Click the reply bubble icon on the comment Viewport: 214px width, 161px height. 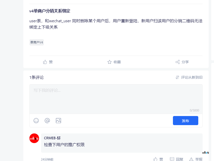coord(172,159)
